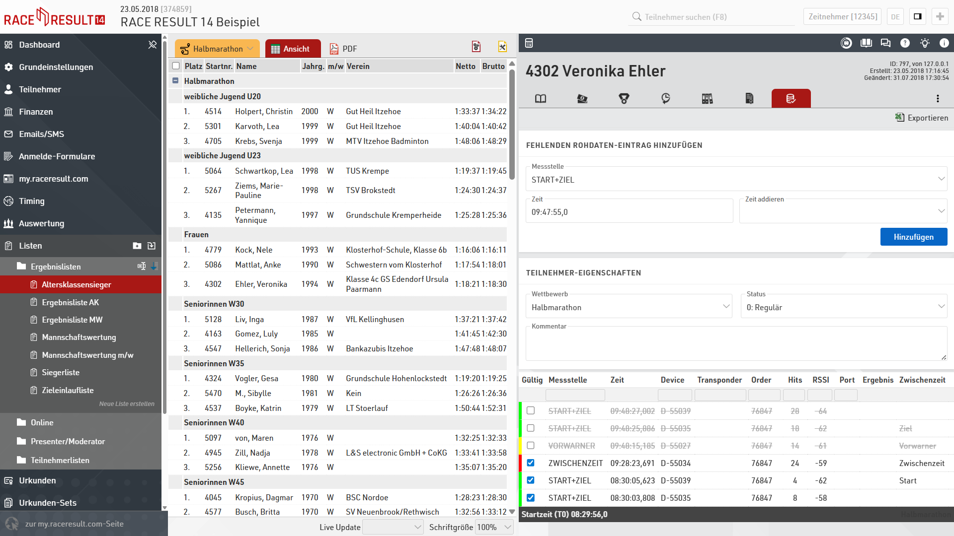Enable the VORWARNER entry checkbox

531,446
